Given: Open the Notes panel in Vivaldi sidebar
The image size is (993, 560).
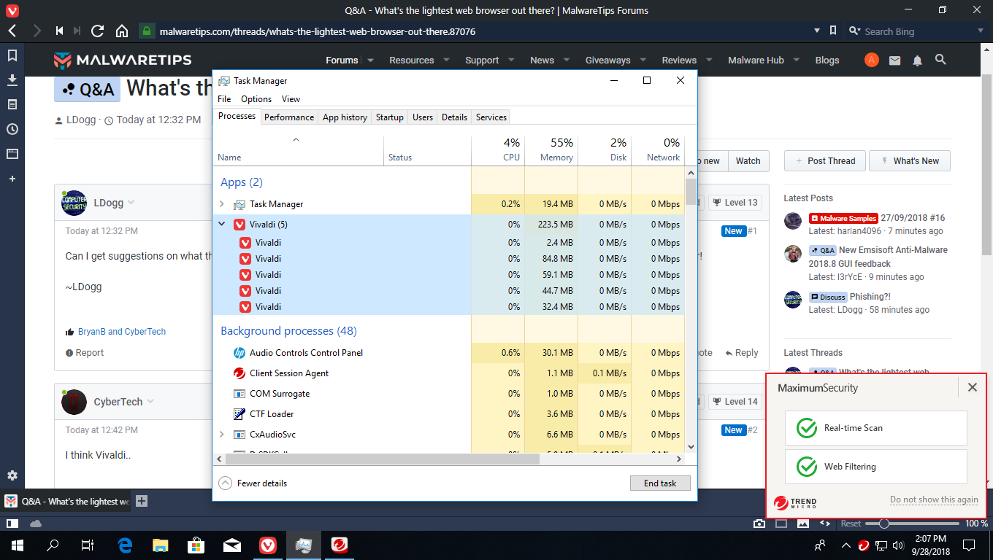Looking at the screenshot, I should (x=12, y=104).
